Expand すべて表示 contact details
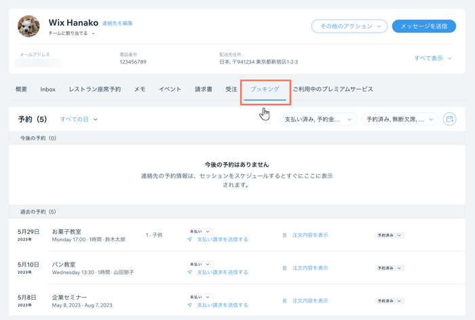475x320 pixels. 433,58
